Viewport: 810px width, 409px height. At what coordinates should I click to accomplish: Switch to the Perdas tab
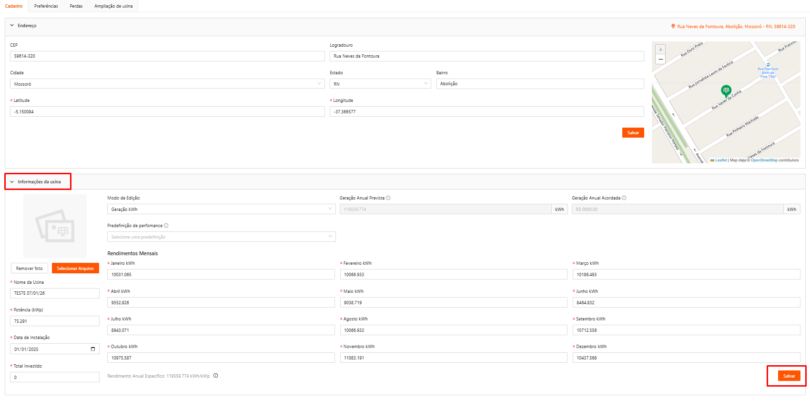tap(76, 6)
